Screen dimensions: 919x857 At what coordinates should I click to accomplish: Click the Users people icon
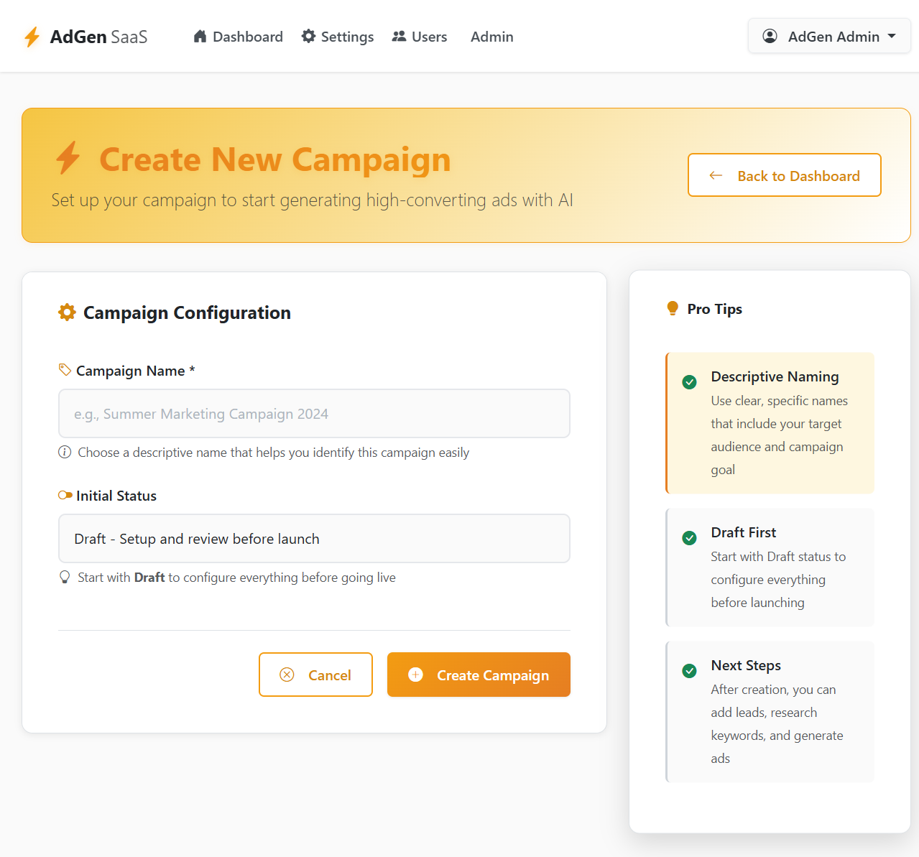click(399, 37)
